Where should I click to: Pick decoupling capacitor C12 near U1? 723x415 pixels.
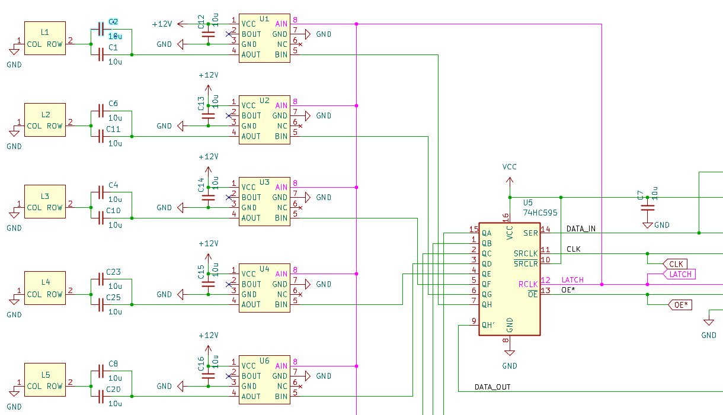click(x=208, y=34)
